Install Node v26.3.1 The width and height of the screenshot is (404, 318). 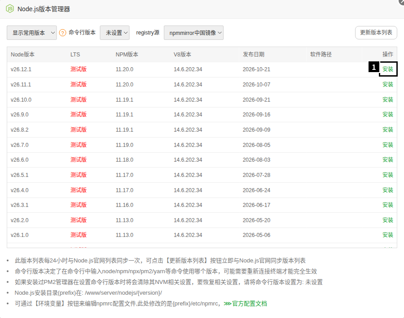click(388, 205)
